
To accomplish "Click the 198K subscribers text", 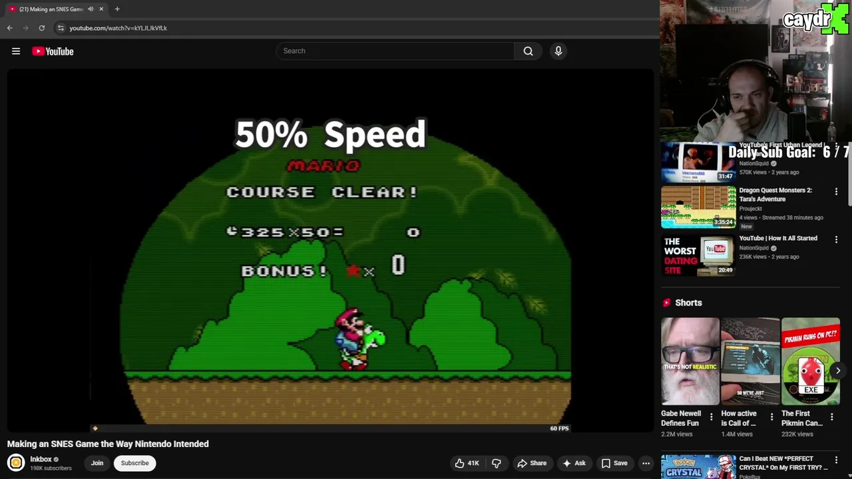I will click(51, 468).
